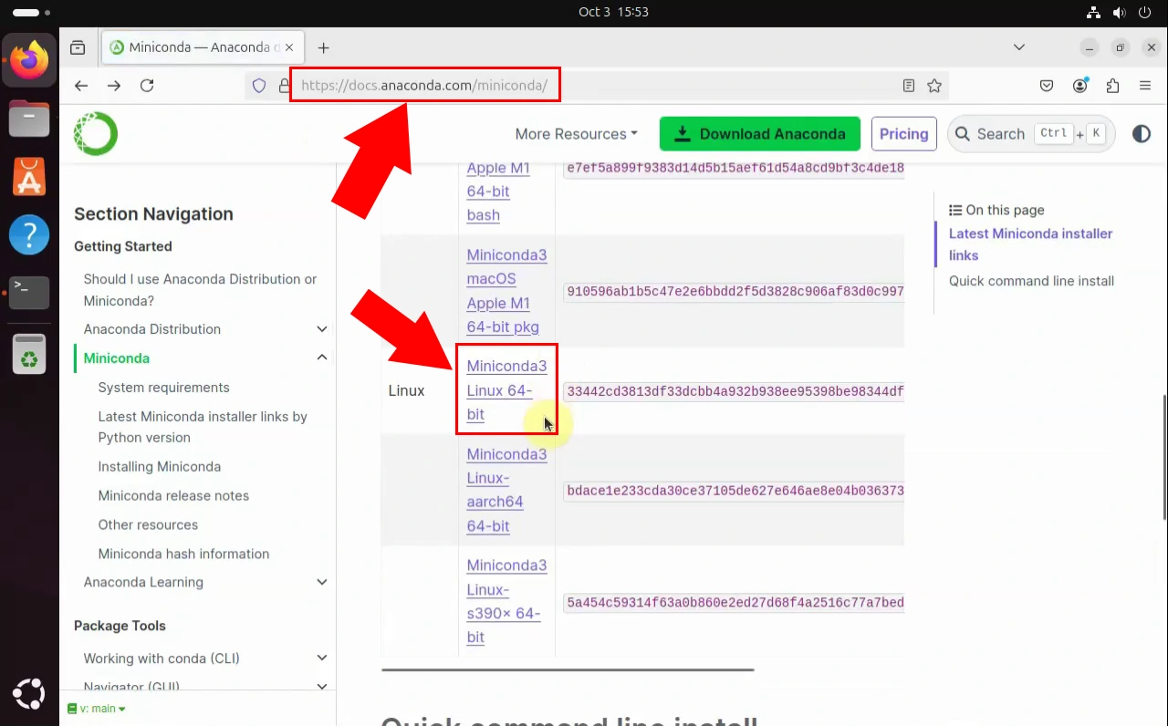
Task: Open a new browser tab
Action: click(323, 47)
